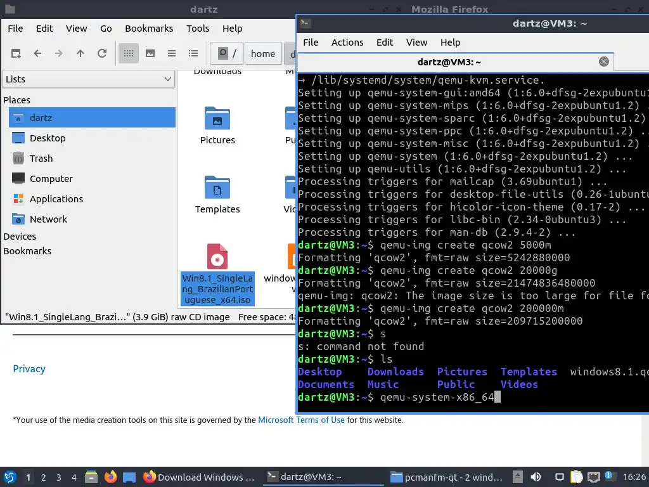Viewport: 649px width, 487px height.
Task: Switch to thumbnail view mode
Action: point(150,53)
